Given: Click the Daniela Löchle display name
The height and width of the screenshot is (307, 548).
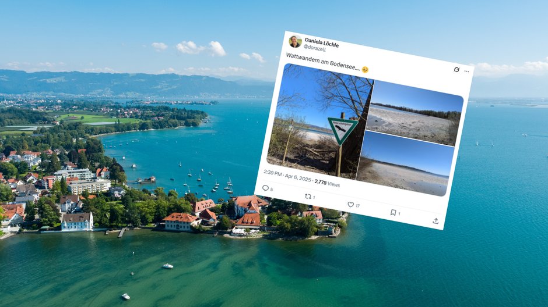Looking at the screenshot, I should pos(322,42).
